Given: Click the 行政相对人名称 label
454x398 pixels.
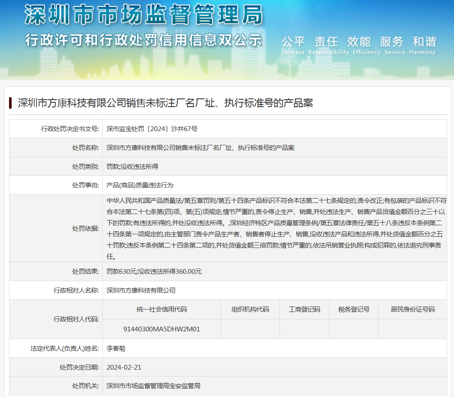Looking at the screenshot, I should point(76,290).
